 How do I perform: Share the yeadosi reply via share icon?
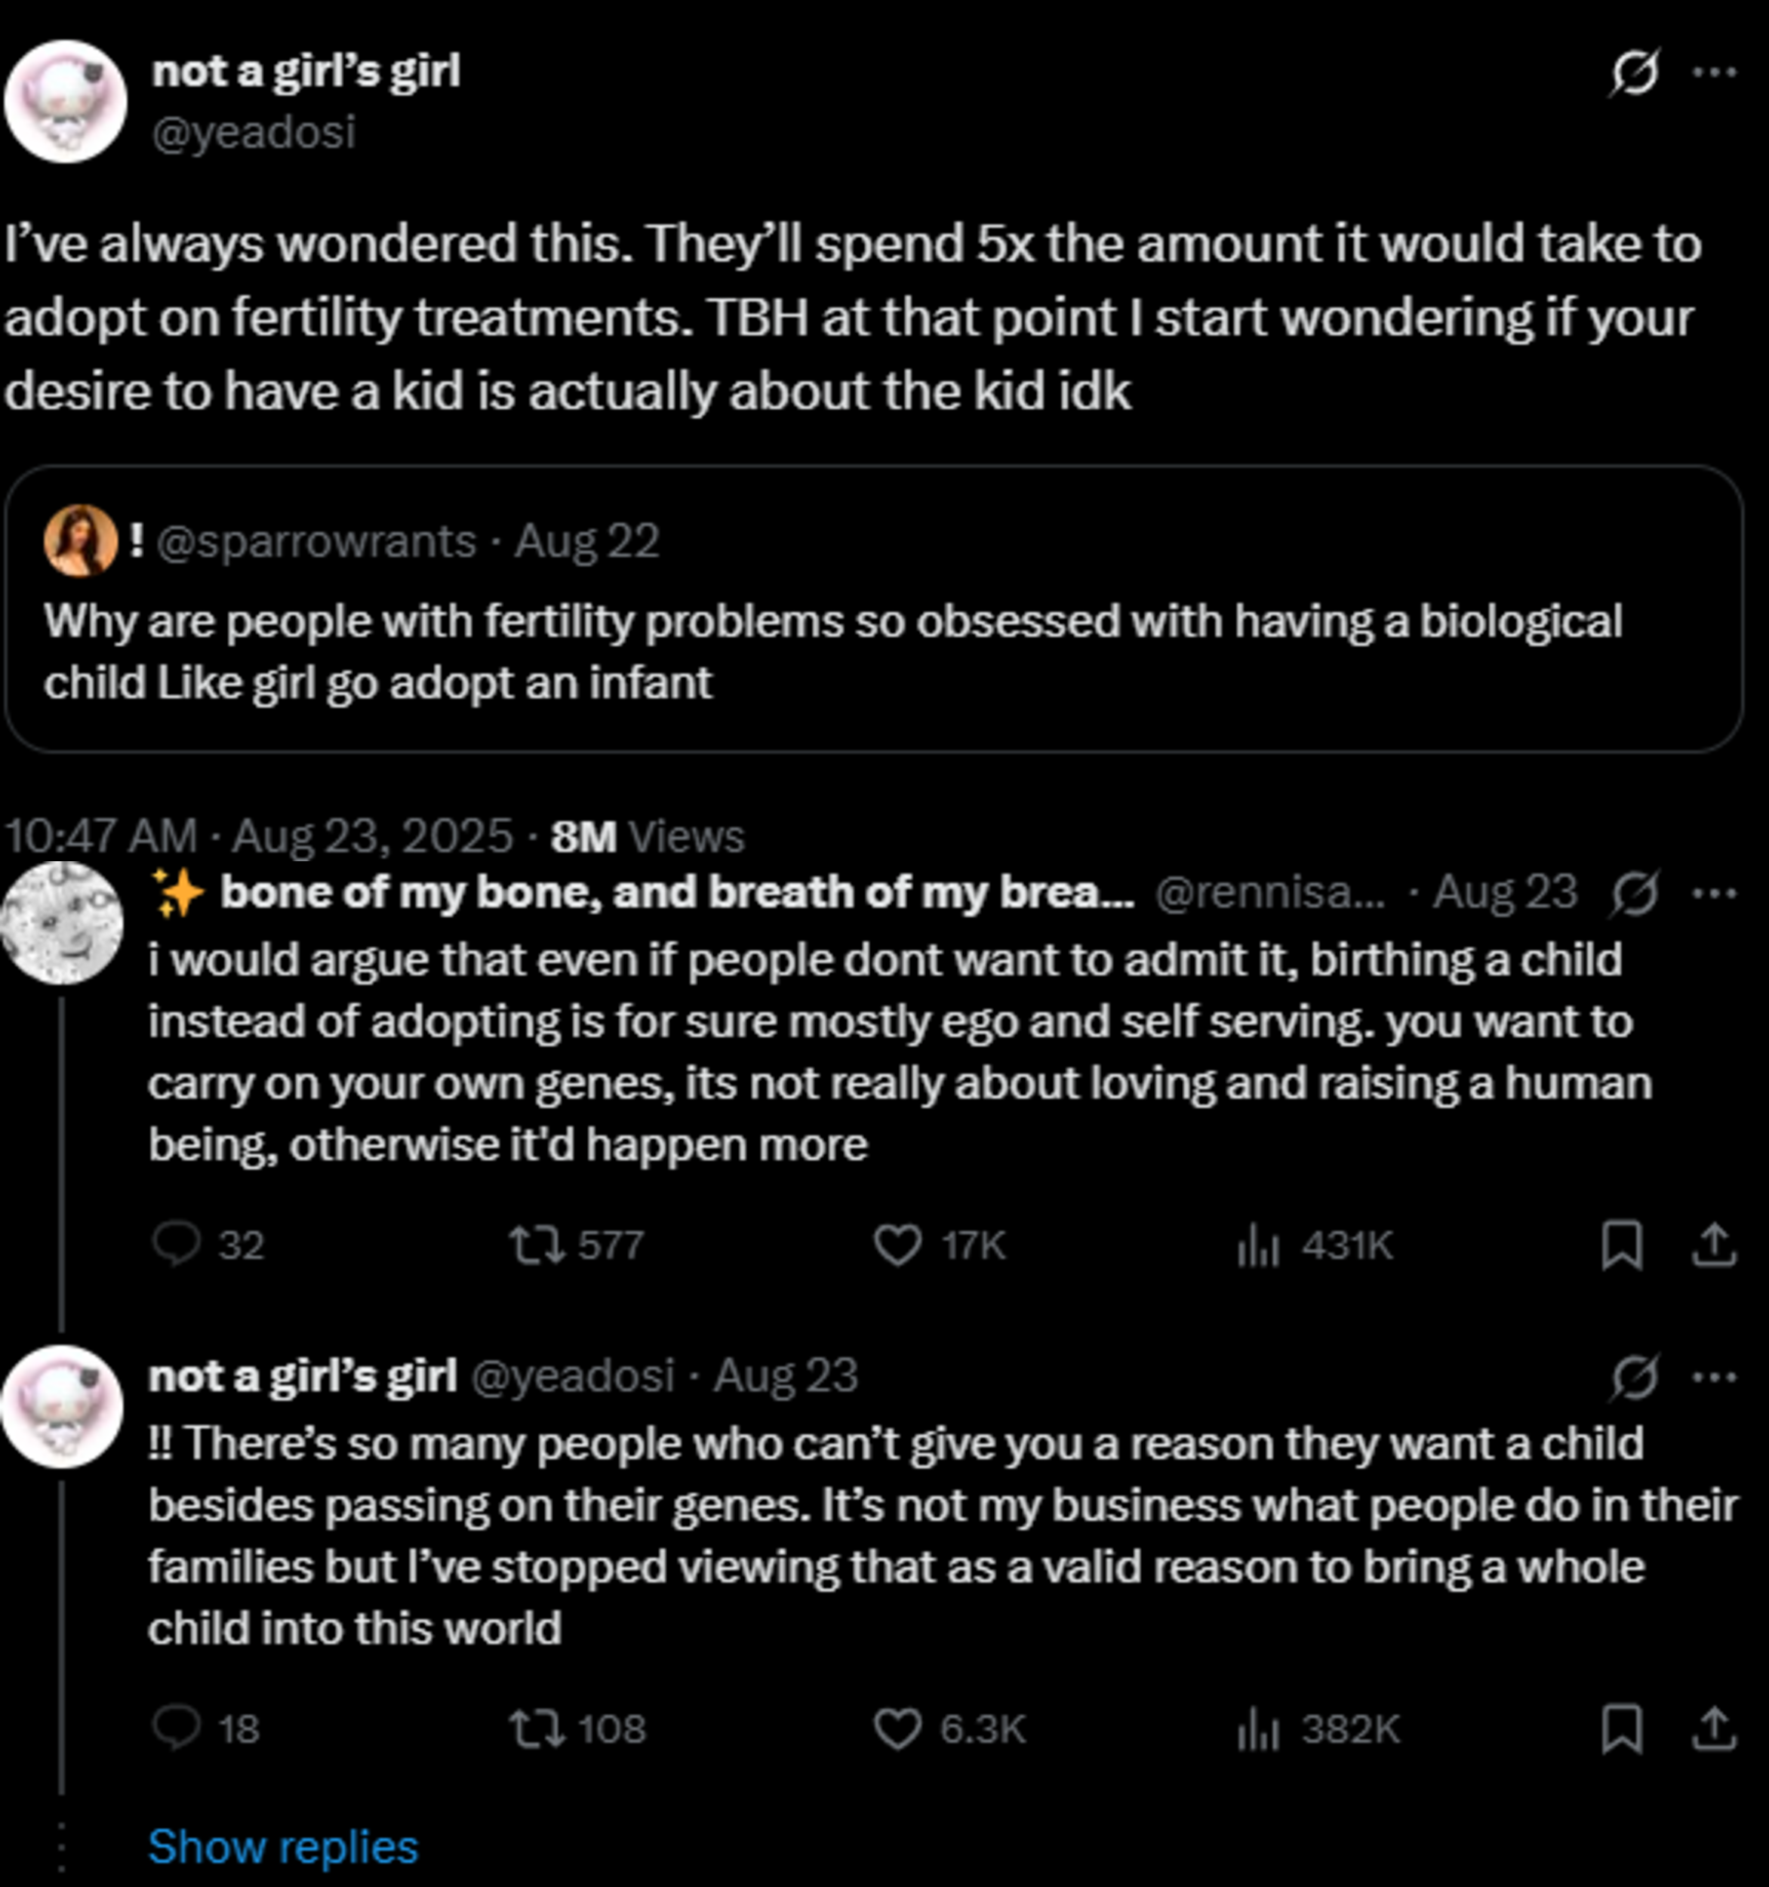pyautogui.click(x=1713, y=1728)
